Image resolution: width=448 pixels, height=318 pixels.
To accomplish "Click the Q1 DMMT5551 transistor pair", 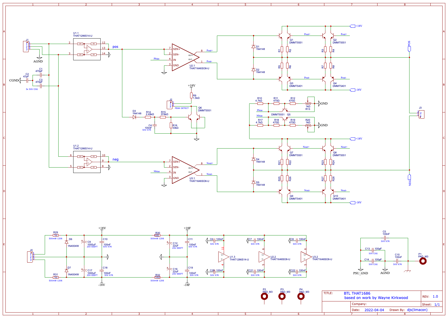I will (x=284, y=36).
